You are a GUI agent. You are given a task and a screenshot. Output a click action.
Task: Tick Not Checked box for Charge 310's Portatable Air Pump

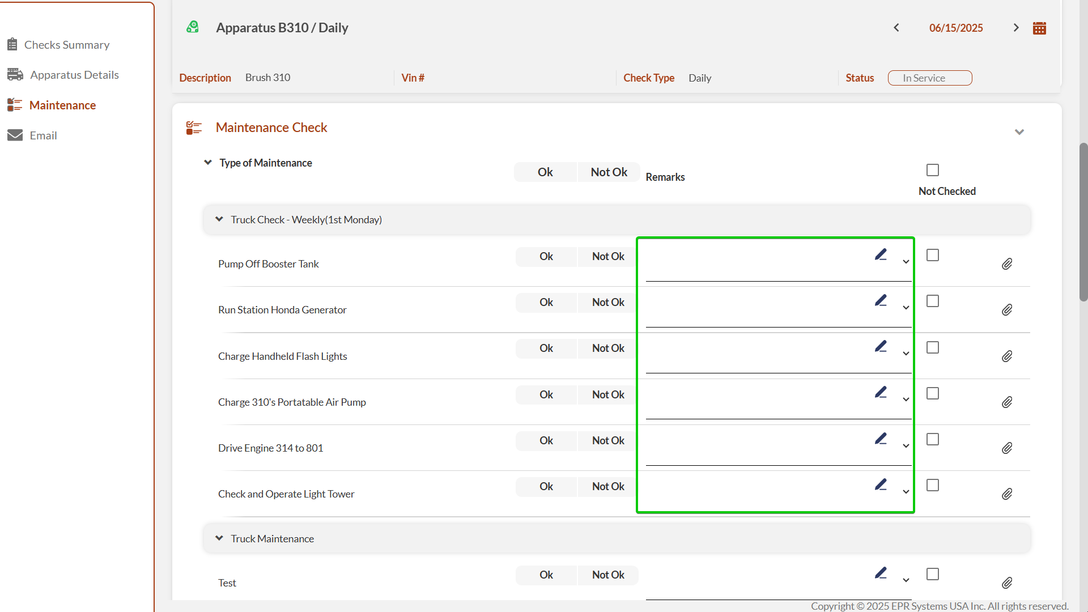pos(933,394)
